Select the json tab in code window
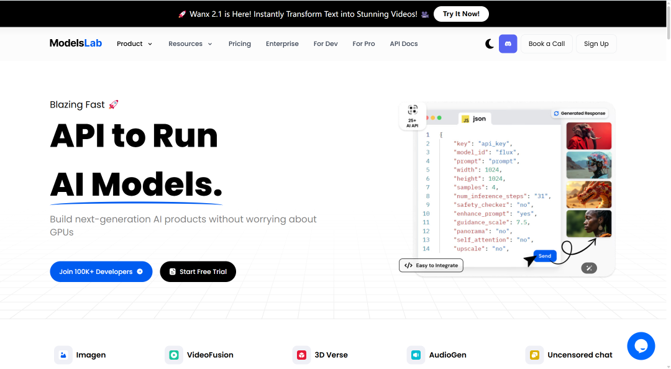 [474, 119]
